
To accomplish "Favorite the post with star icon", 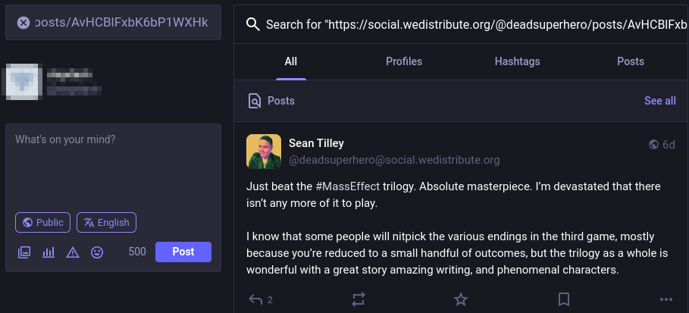I will point(461,300).
